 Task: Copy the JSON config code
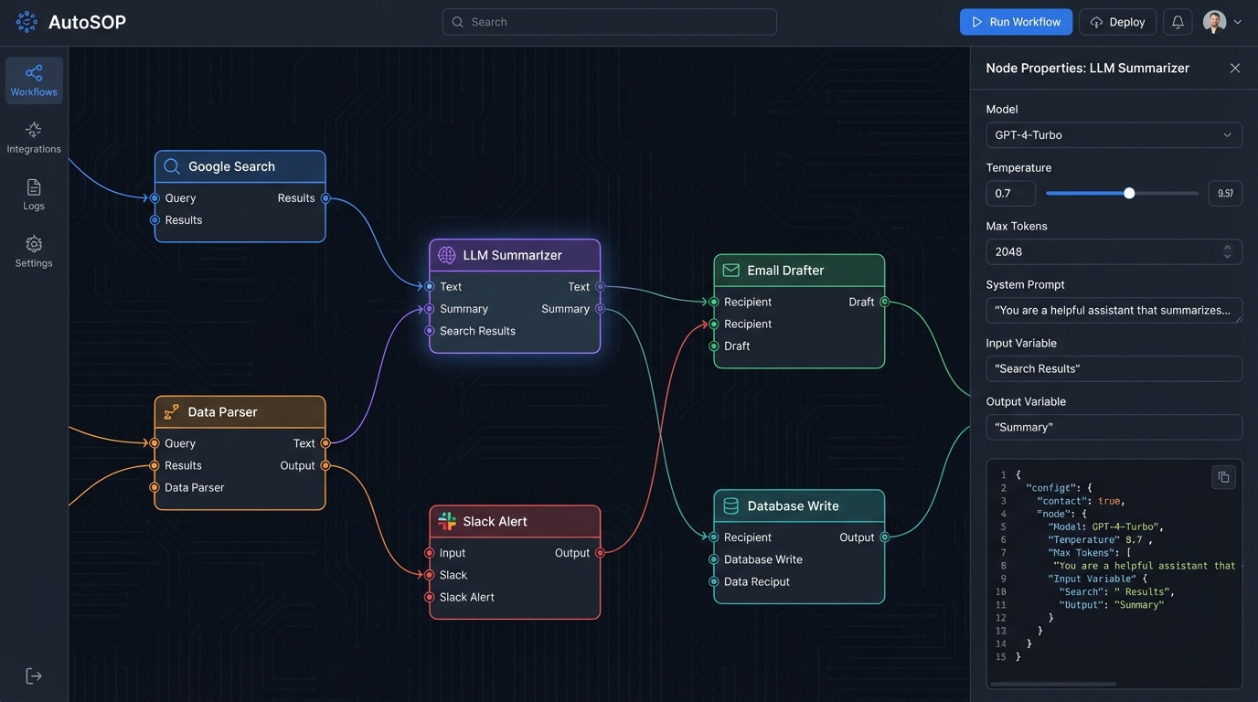point(1223,476)
